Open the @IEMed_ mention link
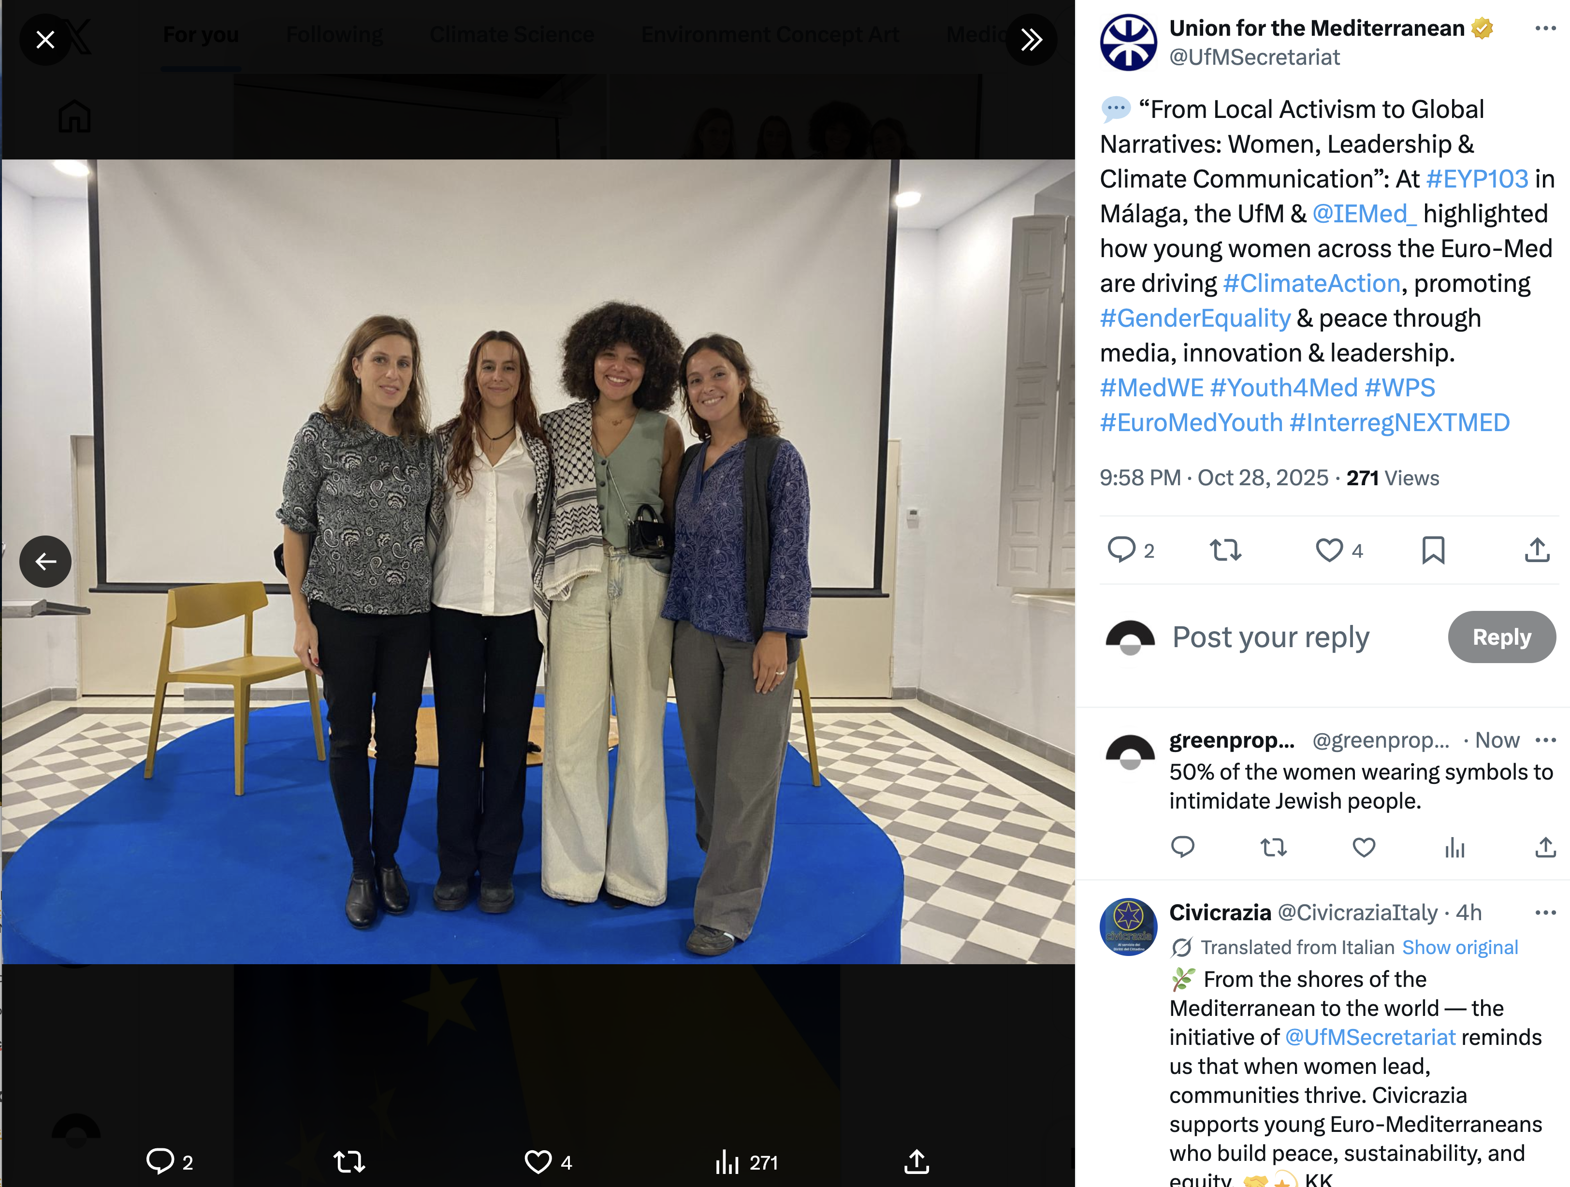The width and height of the screenshot is (1570, 1187). 1364,214
